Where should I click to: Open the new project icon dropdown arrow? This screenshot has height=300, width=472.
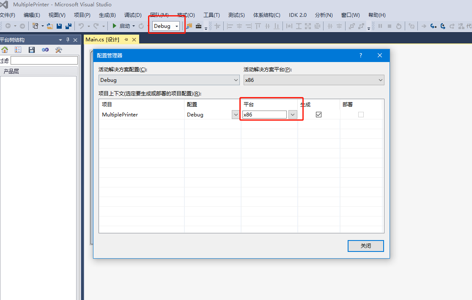tap(42, 26)
